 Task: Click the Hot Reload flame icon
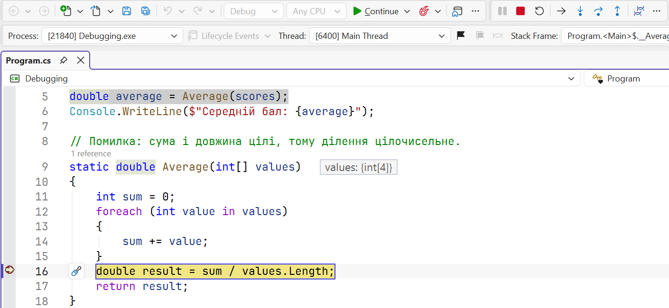(x=424, y=11)
